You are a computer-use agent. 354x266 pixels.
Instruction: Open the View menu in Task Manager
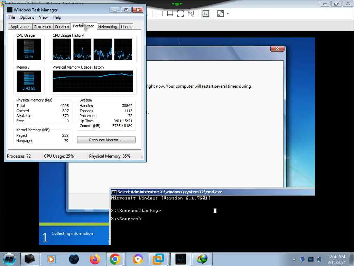click(43, 17)
